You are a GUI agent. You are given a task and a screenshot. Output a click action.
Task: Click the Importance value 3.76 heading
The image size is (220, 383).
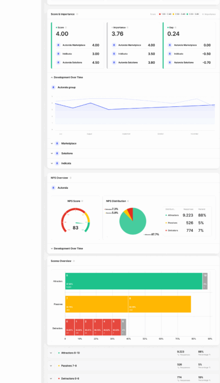117,34
